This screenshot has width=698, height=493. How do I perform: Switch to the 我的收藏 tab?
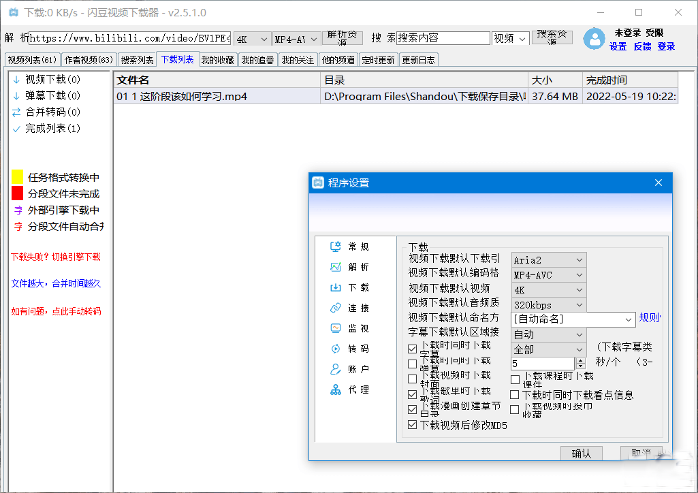pyautogui.click(x=218, y=60)
